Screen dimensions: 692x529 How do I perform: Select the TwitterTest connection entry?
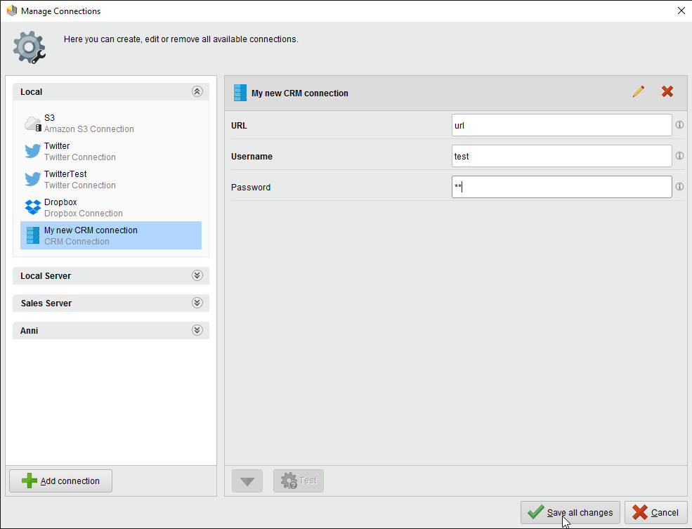tap(79, 180)
